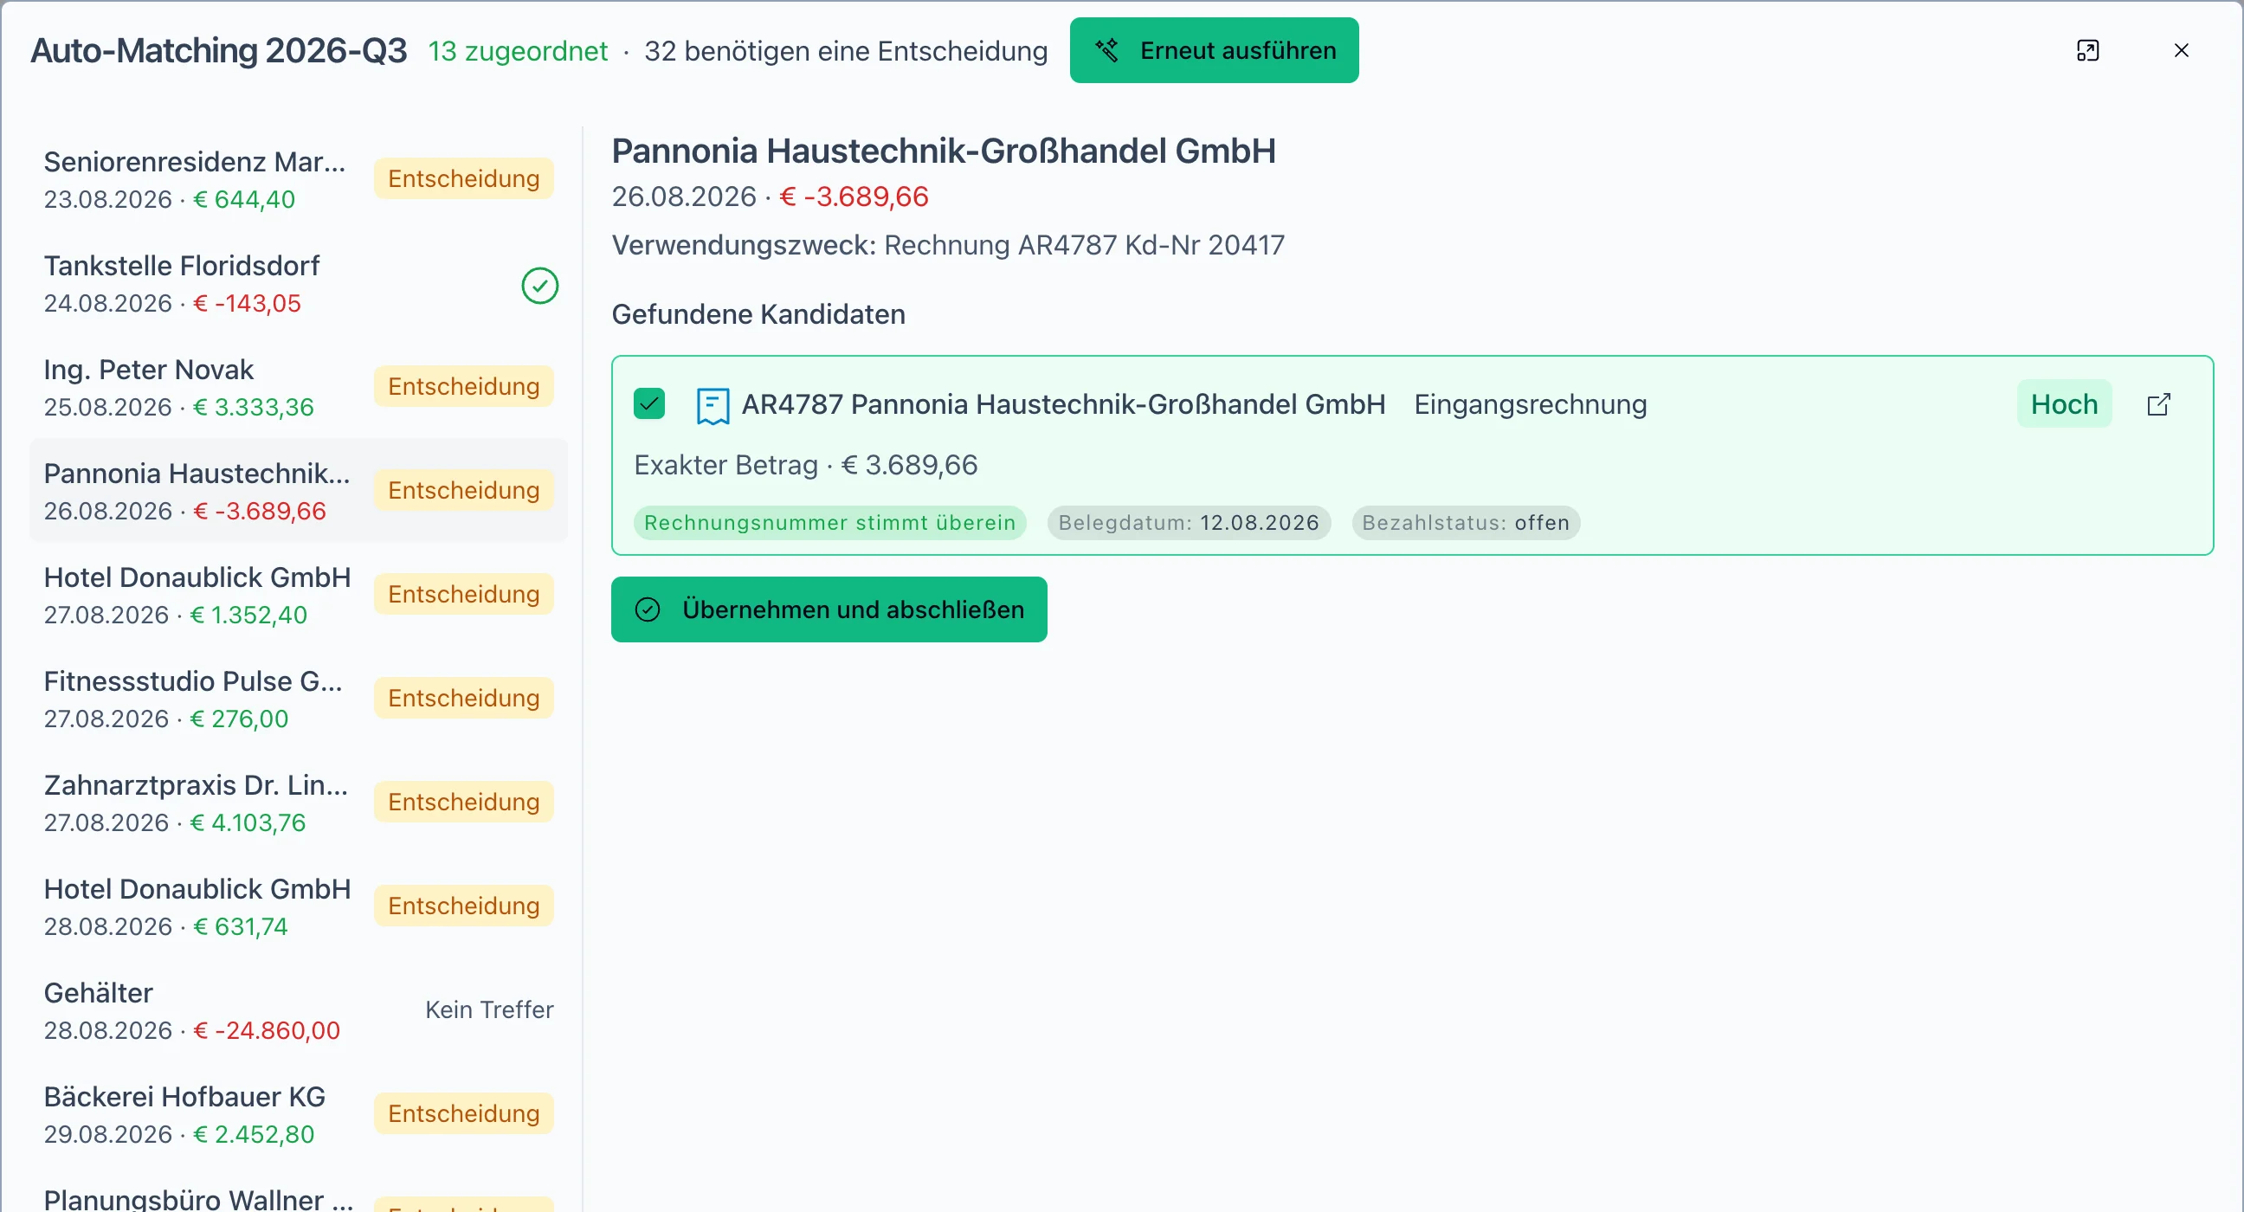2244x1212 pixels.
Task: Select Hotel Donaublick GmbH € 631,74 entry
Action: (299, 906)
